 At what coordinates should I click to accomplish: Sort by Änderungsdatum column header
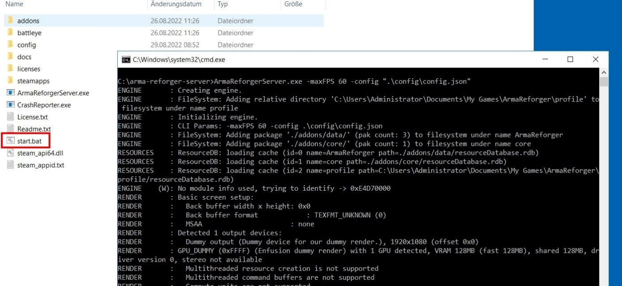(176, 4)
